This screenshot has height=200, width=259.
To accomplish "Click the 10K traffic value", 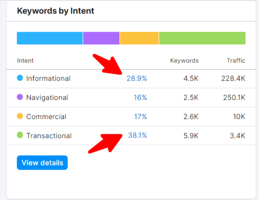I will [239, 117].
